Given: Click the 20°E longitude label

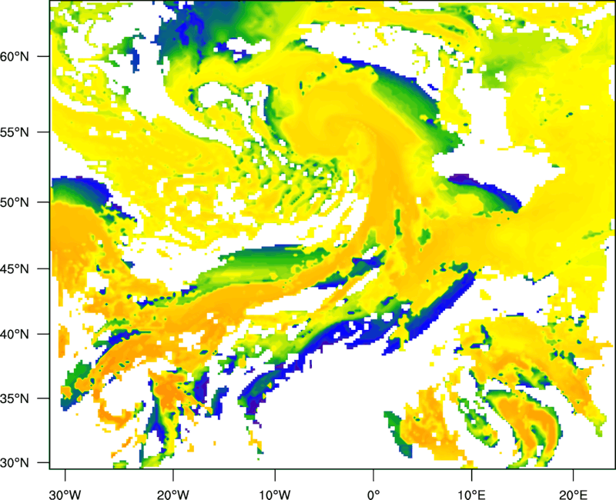Looking at the screenshot, I should tap(573, 495).
